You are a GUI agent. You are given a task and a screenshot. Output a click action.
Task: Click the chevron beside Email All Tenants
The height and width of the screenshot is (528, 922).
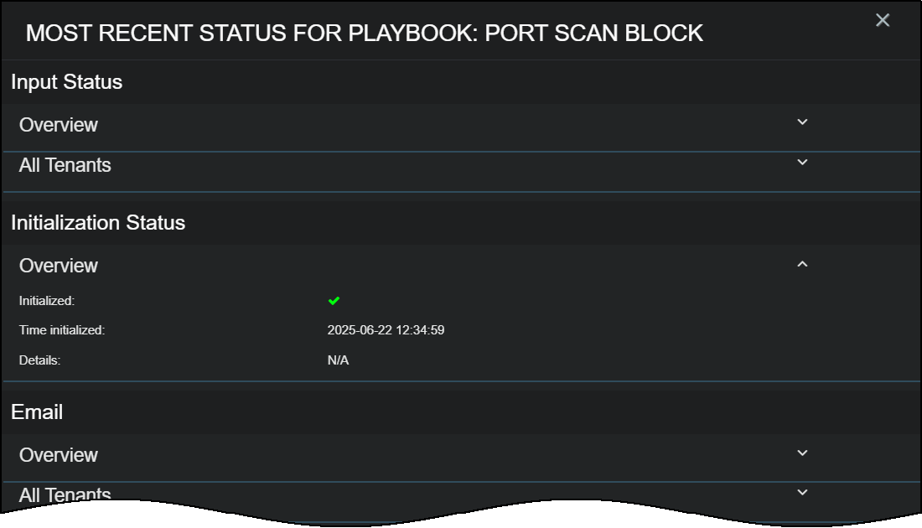[x=802, y=493]
